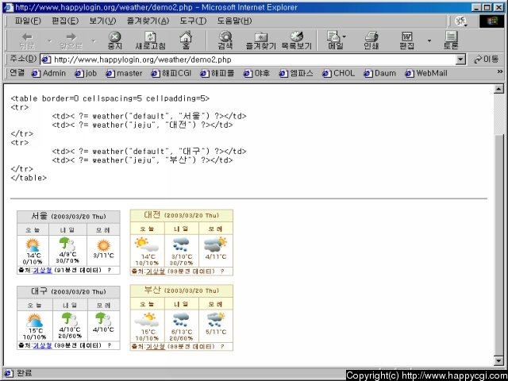Open the 도구(T) menu
This screenshot has width=508, height=381.
pos(193,21)
